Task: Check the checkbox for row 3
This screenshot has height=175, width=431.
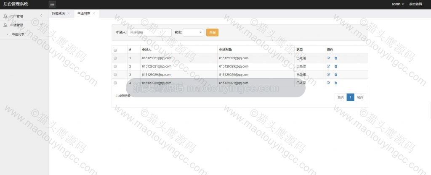Action: (115, 75)
